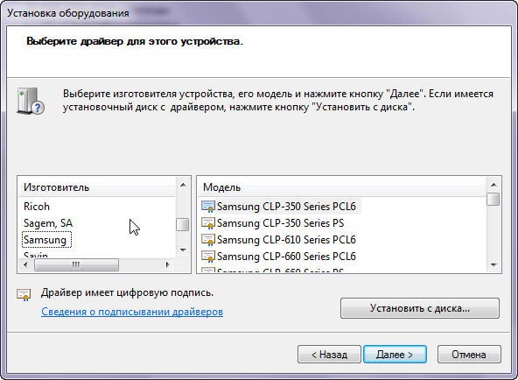The width and height of the screenshot is (518, 380).
Task: Click the manufacturer list left scroll arrow
Action: (25, 264)
